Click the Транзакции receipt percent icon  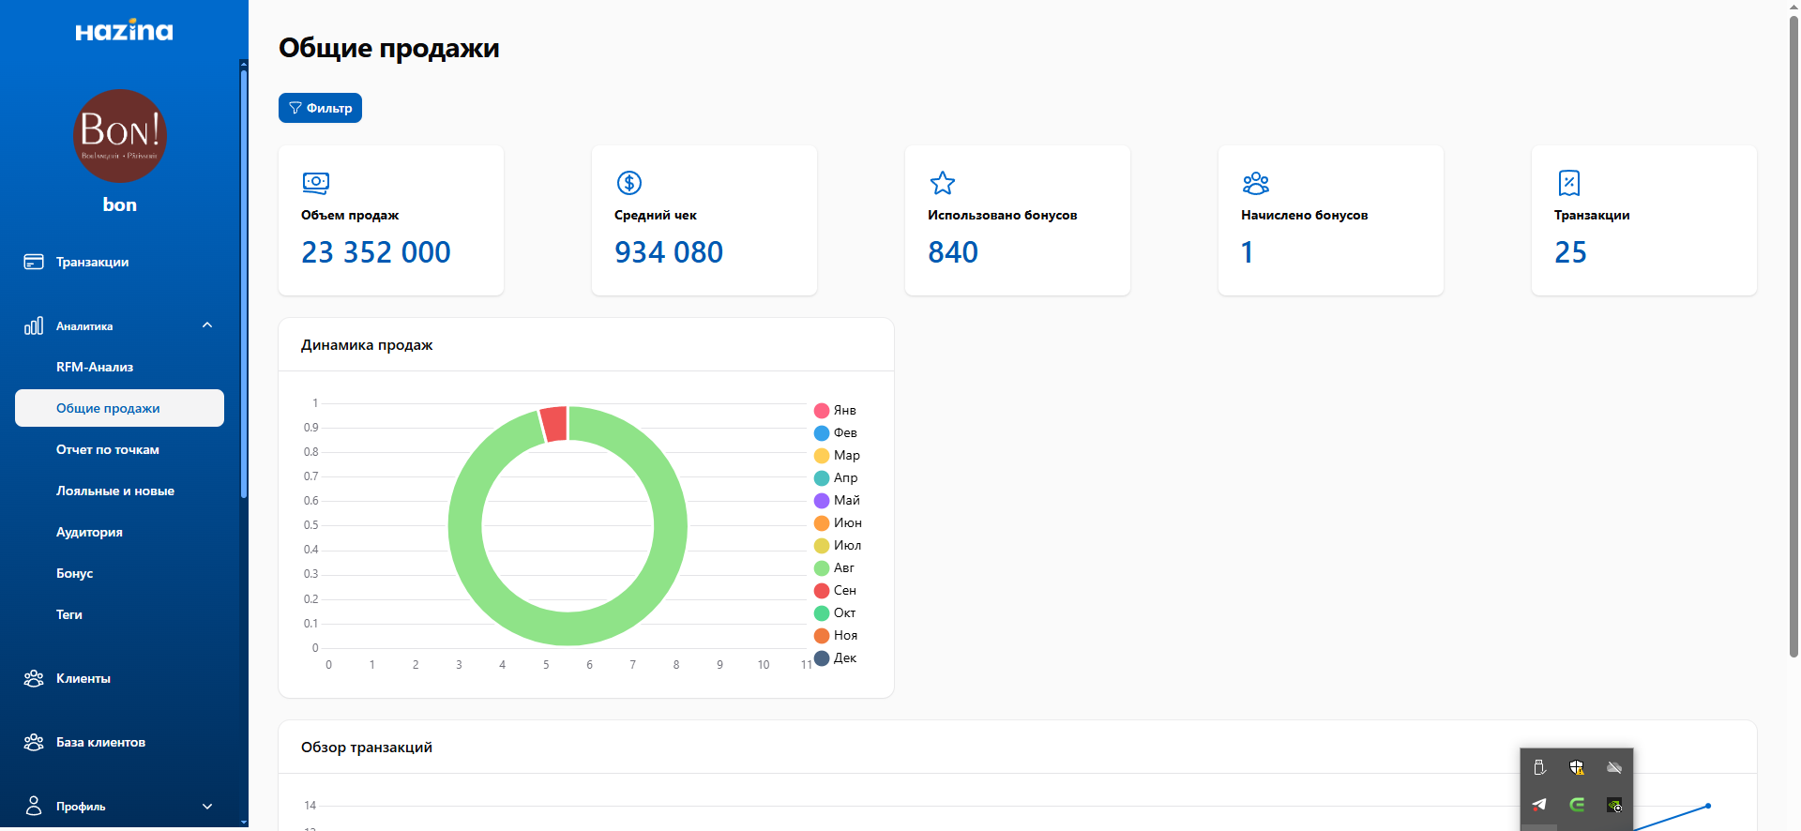point(1569,182)
